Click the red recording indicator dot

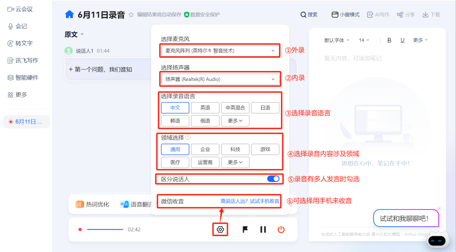click(80, 230)
